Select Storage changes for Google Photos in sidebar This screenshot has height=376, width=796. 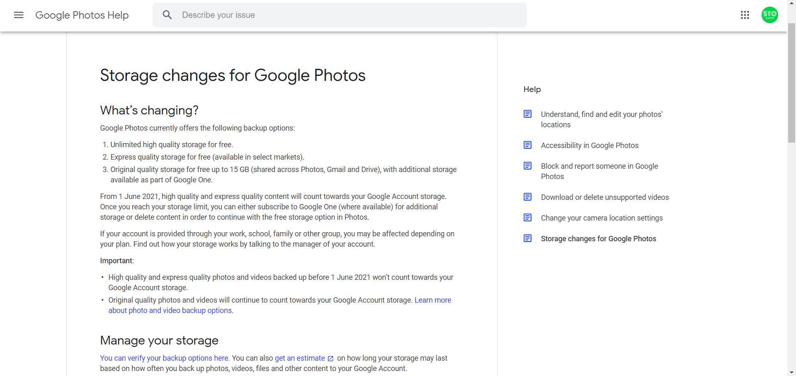pyautogui.click(x=598, y=239)
